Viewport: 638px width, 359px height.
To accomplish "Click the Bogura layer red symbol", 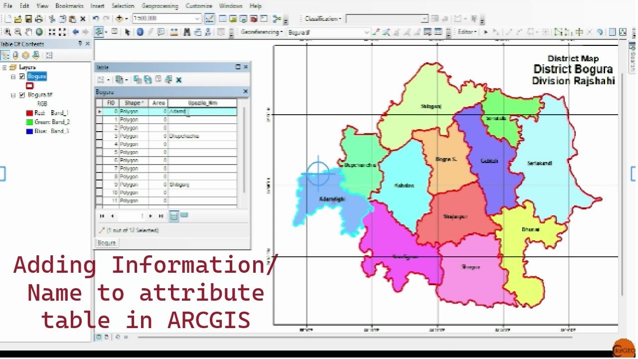I will [29, 86].
